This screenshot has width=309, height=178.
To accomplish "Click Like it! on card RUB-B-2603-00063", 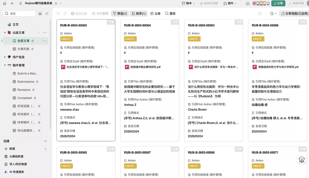I will [x=194, y=39].
